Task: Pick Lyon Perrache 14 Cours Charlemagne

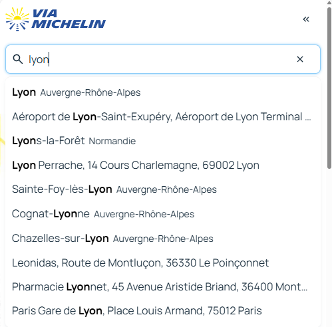Action: [x=163, y=165]
